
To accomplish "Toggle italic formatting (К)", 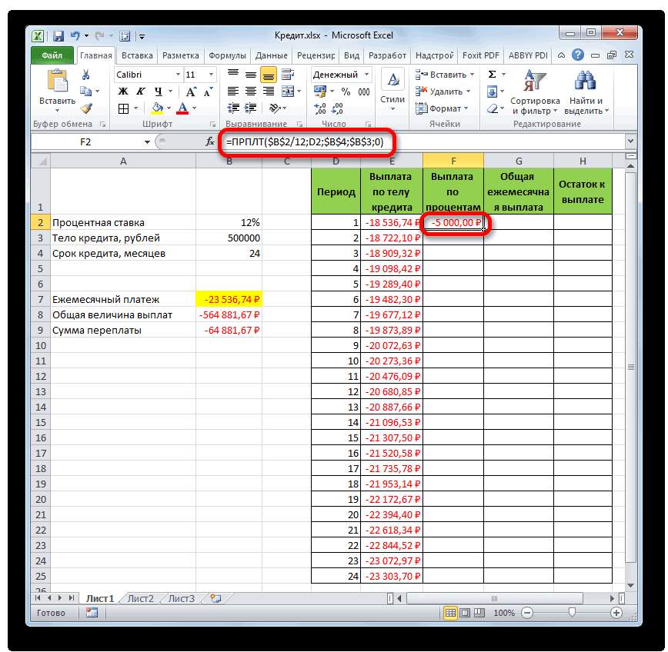I will pyautogui.click(x=140, y=91).
